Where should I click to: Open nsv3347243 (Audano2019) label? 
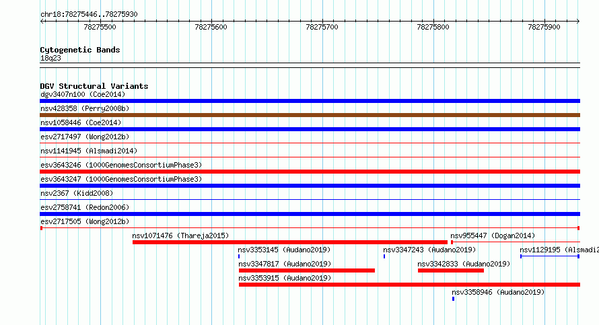[429, 250]
